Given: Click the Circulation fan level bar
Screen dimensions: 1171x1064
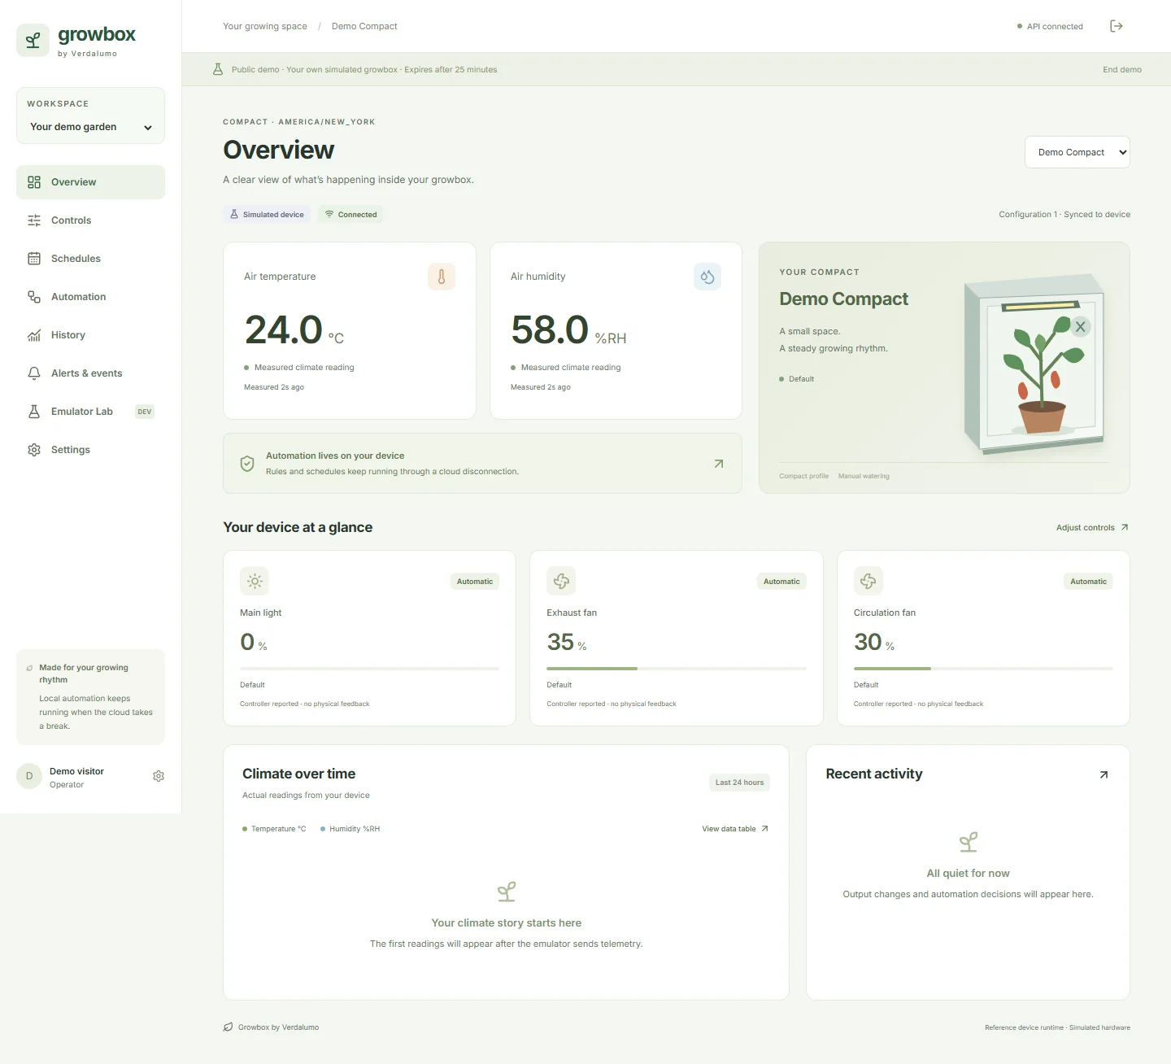Looking at the screenshot, I should (x=983, y=669).
